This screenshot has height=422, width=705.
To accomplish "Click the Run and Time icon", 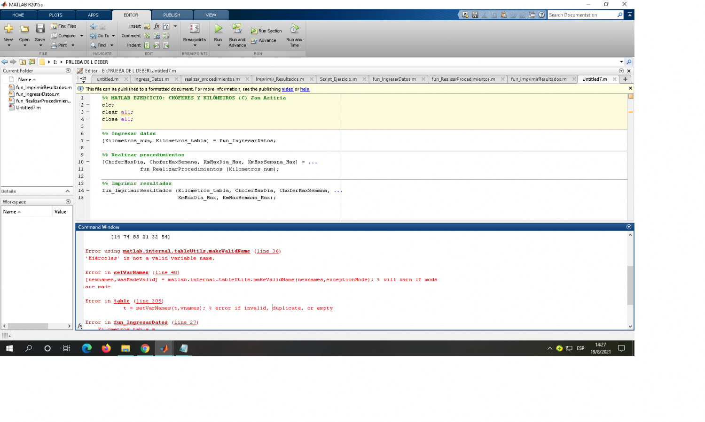I will pos(294,29).
